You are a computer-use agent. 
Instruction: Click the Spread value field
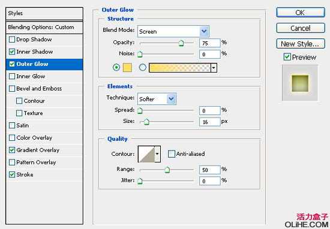[210, 111]
